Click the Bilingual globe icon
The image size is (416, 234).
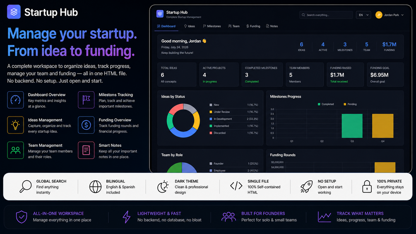coord(95,186)
